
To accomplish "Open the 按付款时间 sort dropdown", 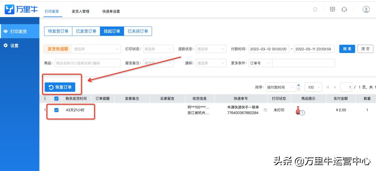I will tap(280, 87).
